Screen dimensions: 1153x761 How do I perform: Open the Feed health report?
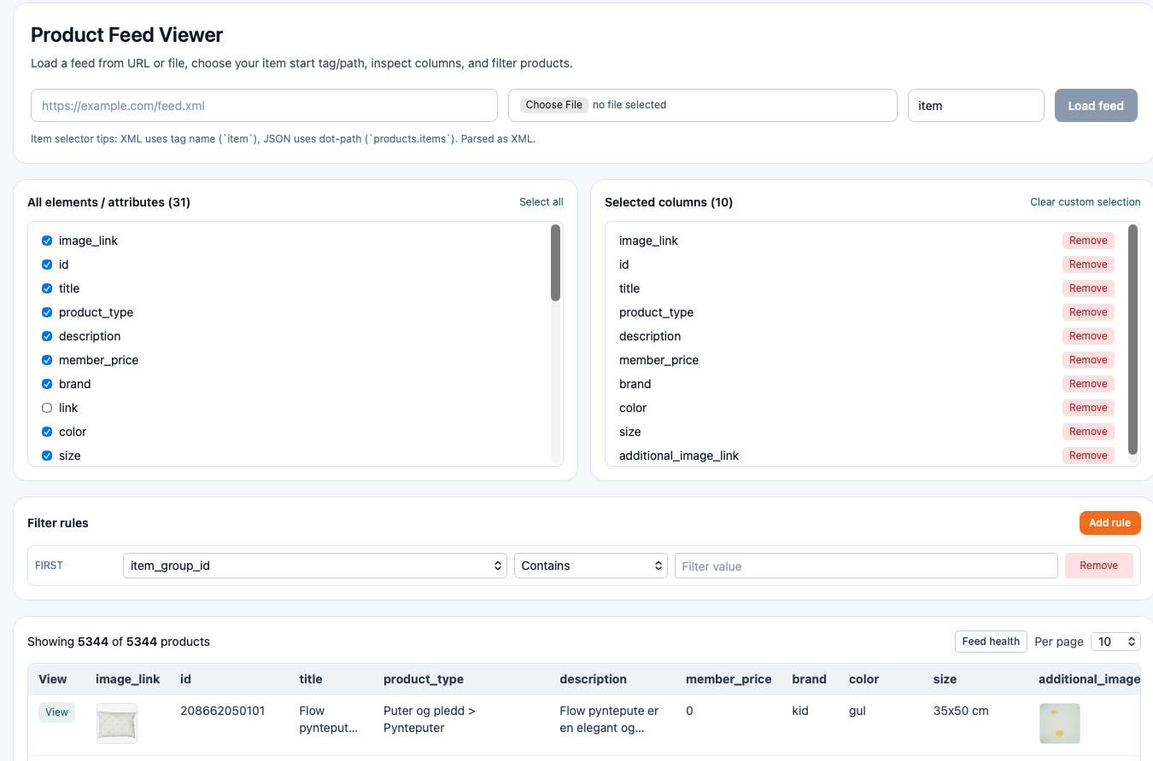click(991, 642)
